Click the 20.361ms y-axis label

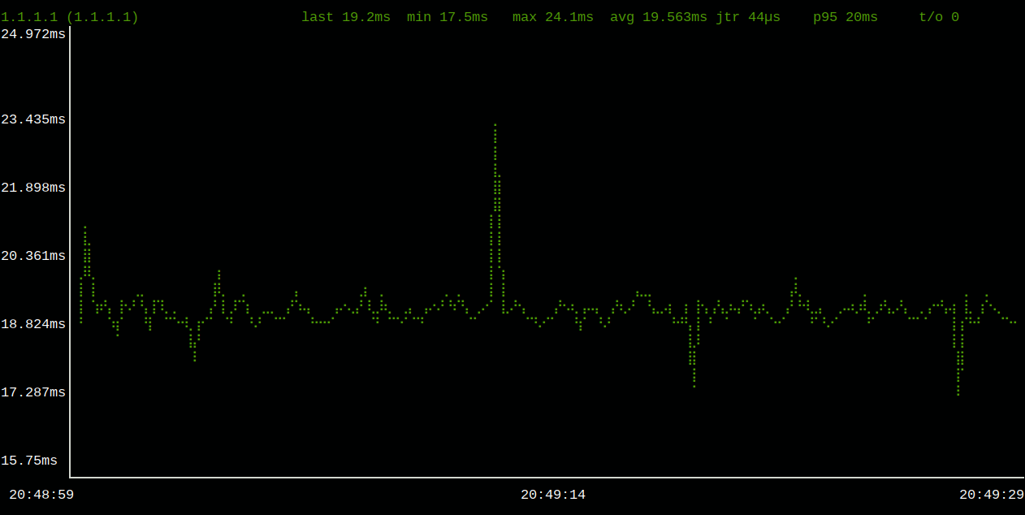pos(33,256)
